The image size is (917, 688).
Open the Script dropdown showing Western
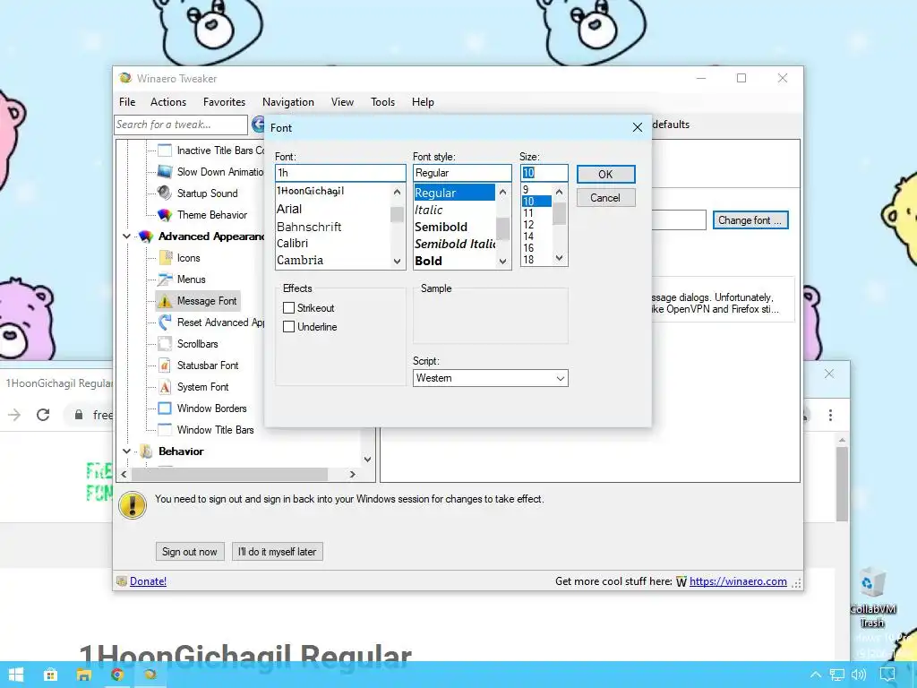click(490, 378)
